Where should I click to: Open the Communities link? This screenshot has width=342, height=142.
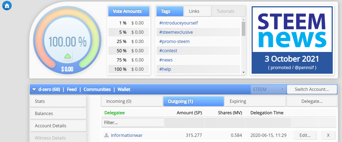[97, 89]
